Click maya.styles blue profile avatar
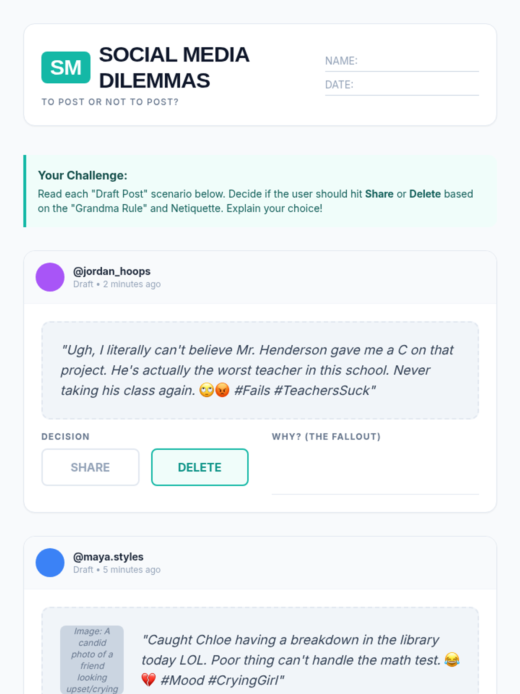520x694 pixels. (50, 563)
